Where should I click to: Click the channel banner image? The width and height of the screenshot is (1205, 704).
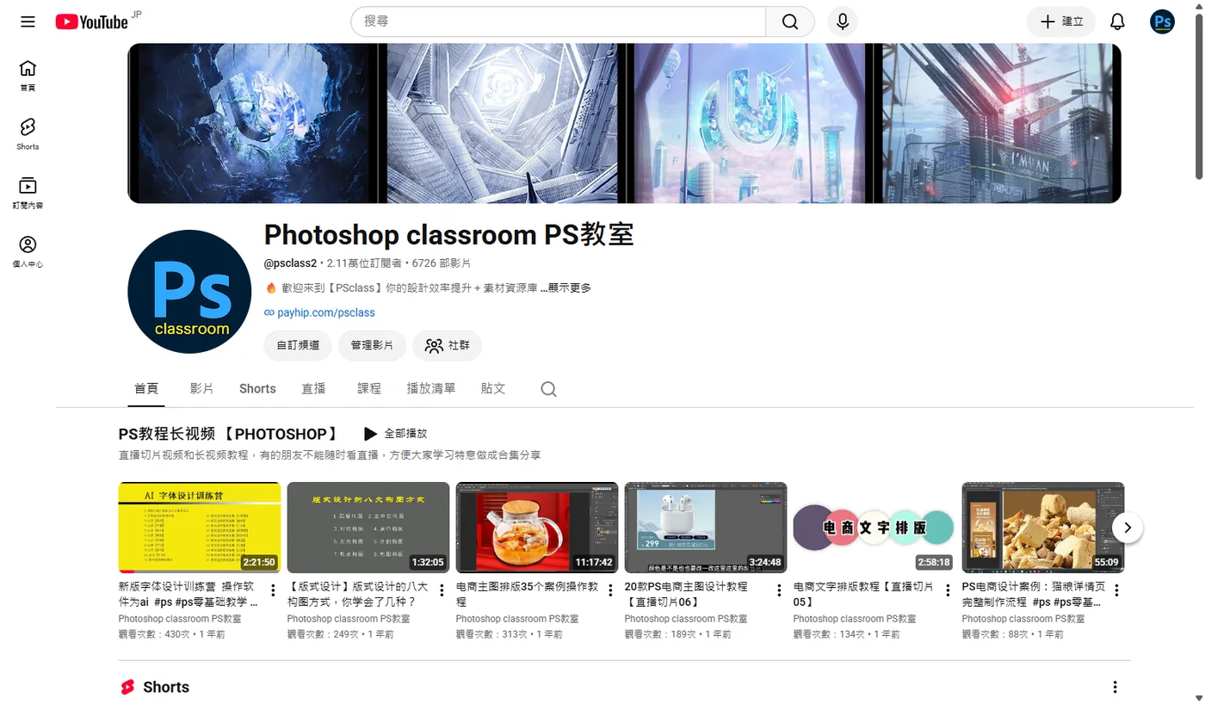(x=624, y=123)
